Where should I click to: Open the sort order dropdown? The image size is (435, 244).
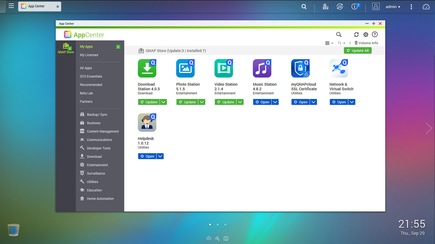pos(341,43)
